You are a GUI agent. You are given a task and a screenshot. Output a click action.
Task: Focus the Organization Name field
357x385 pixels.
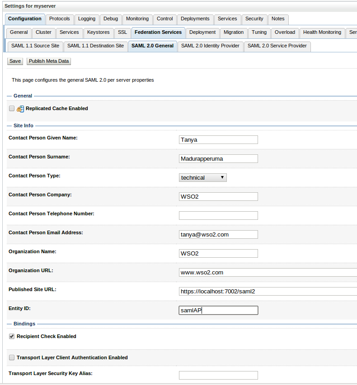(218, 253)
